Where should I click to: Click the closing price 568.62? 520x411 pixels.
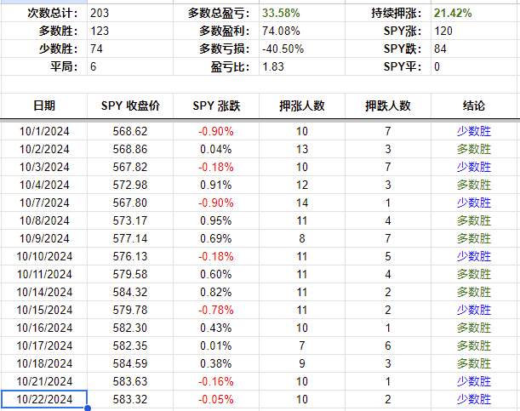[x=130, y=131]
